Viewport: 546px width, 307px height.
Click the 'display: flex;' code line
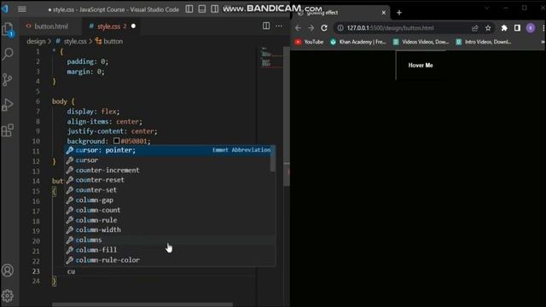[93, 112]
